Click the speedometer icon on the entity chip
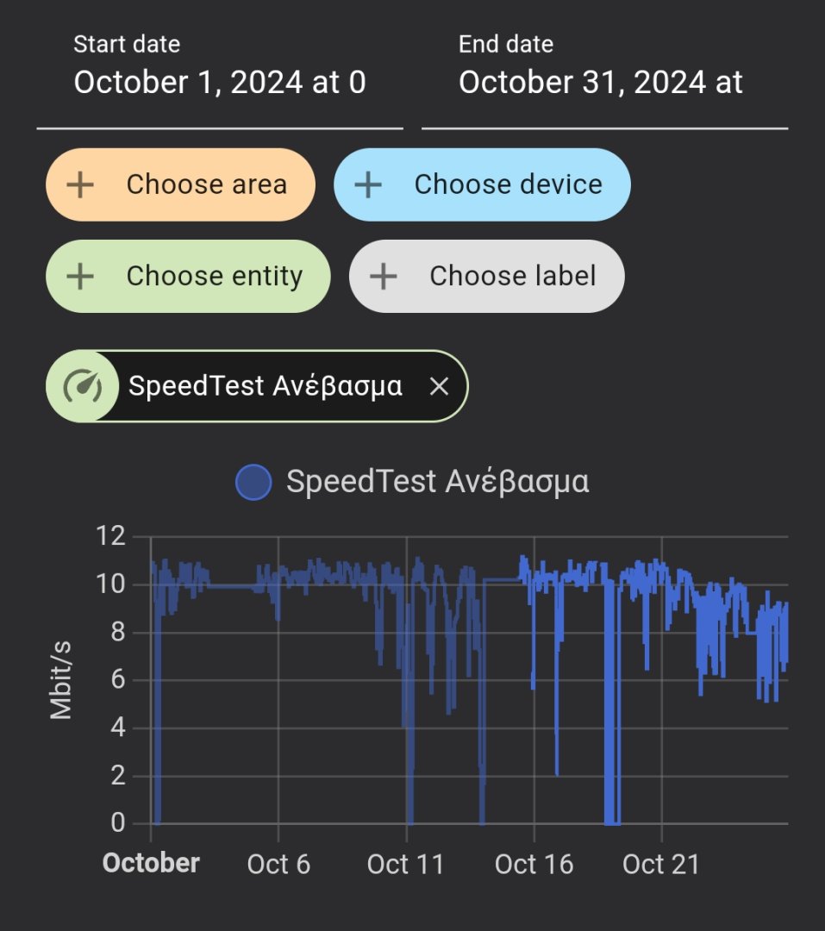 pyautogui.click(x=83, y=386)
